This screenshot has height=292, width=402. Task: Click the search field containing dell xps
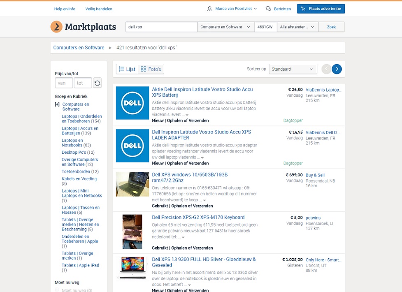(x=162, y=27)
